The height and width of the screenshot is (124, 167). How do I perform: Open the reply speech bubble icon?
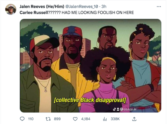[22, 119]
